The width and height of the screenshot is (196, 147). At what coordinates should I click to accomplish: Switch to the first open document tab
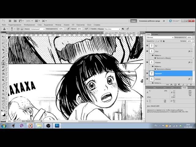pos(14,33)
